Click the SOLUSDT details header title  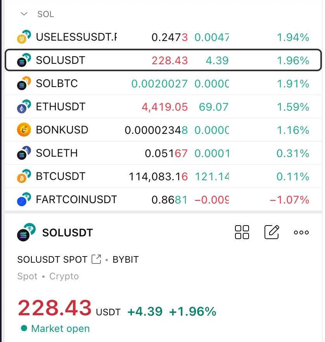67,233
